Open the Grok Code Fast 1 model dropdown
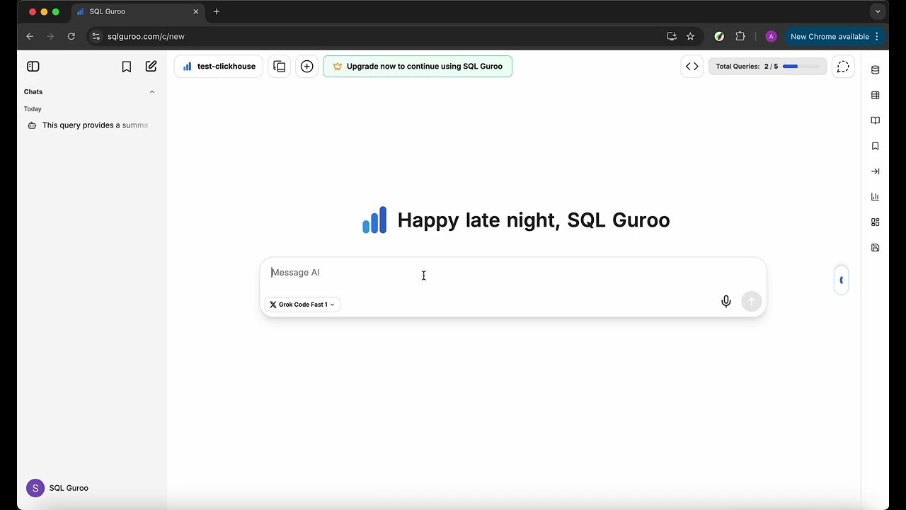The width and height of the screenshot is (906, 510). coord(302,304)
